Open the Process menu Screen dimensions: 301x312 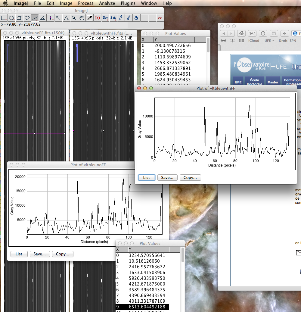click(x=85, y=3)
